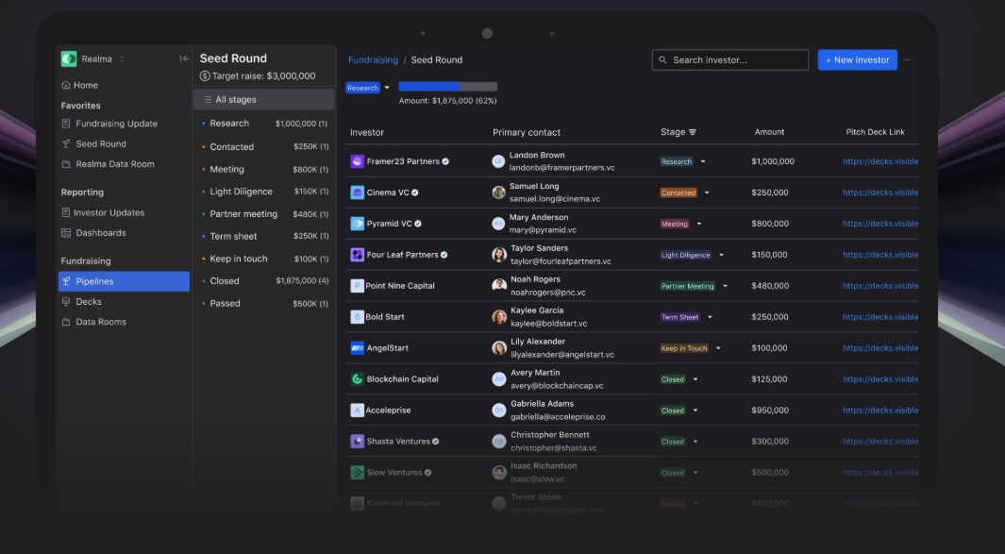1005x554 pixels.
Task: Click the New investor button
Action: coord(858,60)
